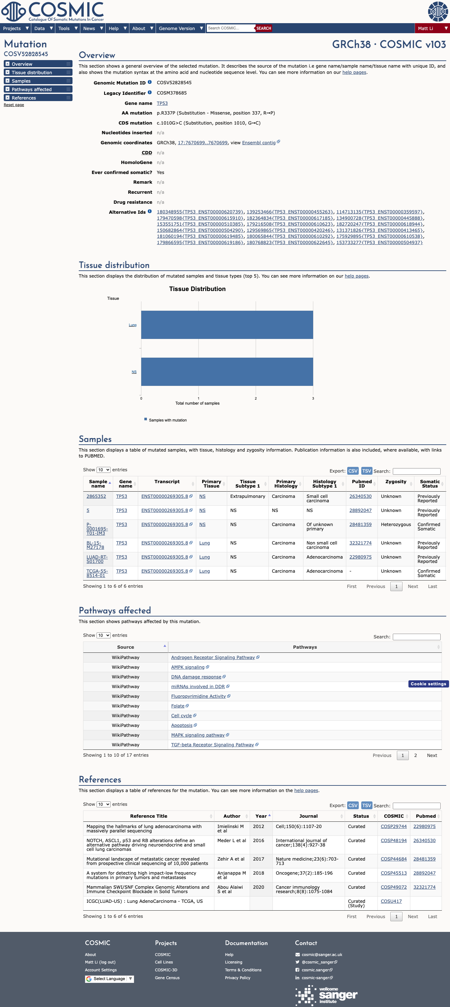Click the info icon beside Genomic Mutation ID
The width and height of the screenshot is (450, 1007).
click(149, 82)
